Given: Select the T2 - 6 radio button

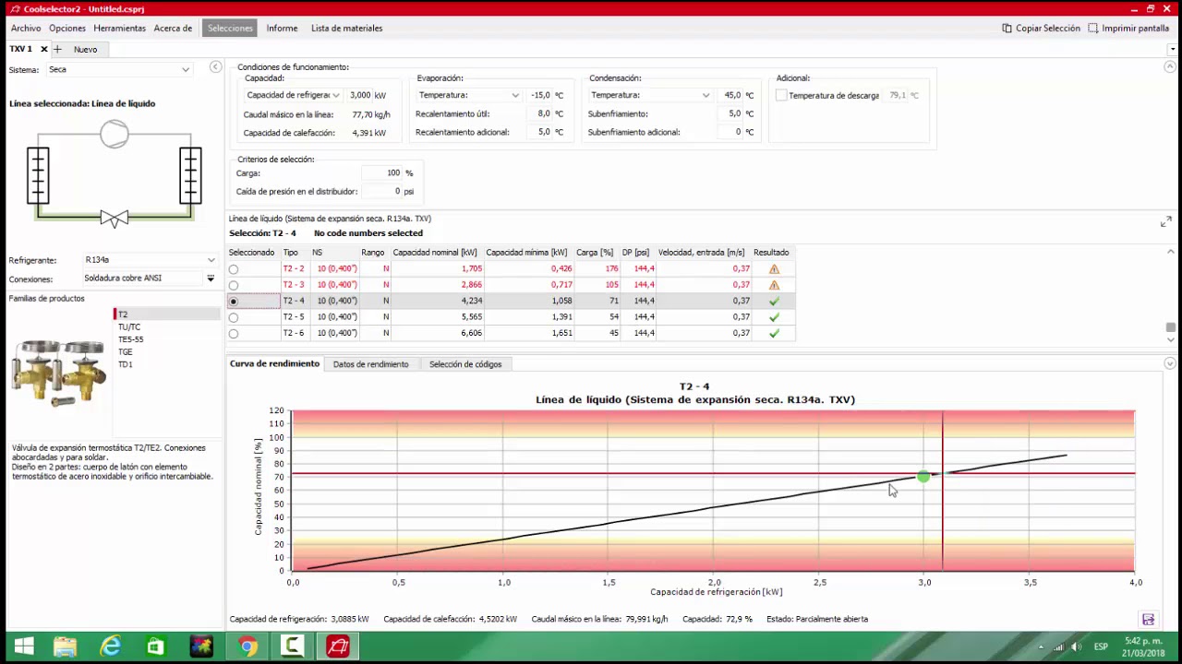Looking at the screenshot, I should 233,334.
